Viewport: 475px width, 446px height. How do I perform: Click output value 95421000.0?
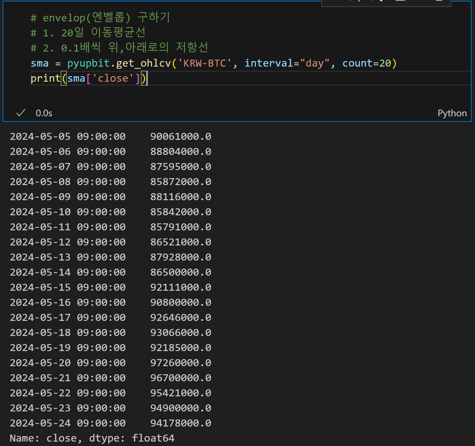181,393
